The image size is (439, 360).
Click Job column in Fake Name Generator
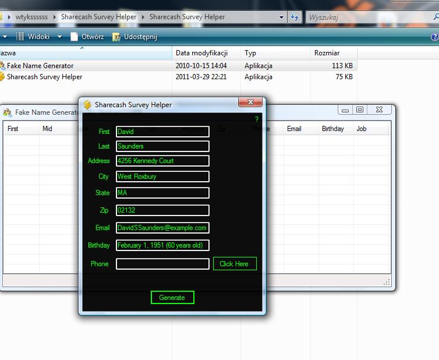click(371, 129)
